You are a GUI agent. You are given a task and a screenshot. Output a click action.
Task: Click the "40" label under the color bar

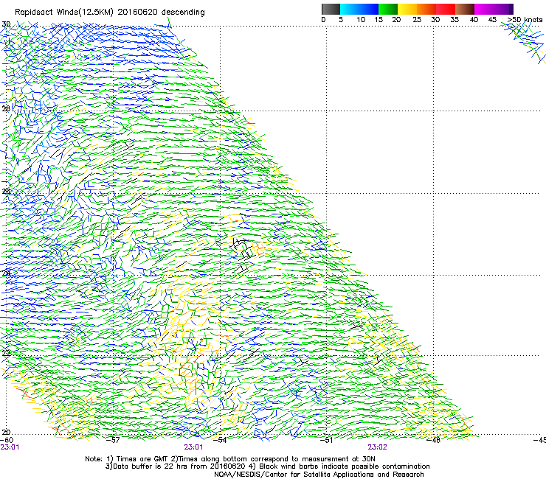[474, 20]
